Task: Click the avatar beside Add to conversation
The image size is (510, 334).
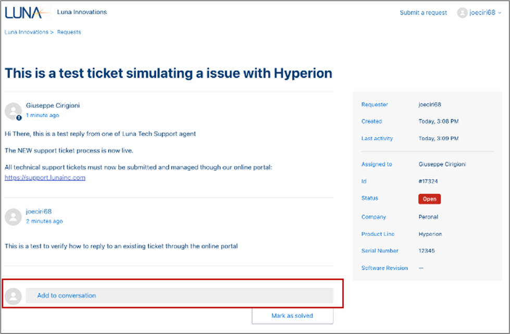Action: (13, 295)
